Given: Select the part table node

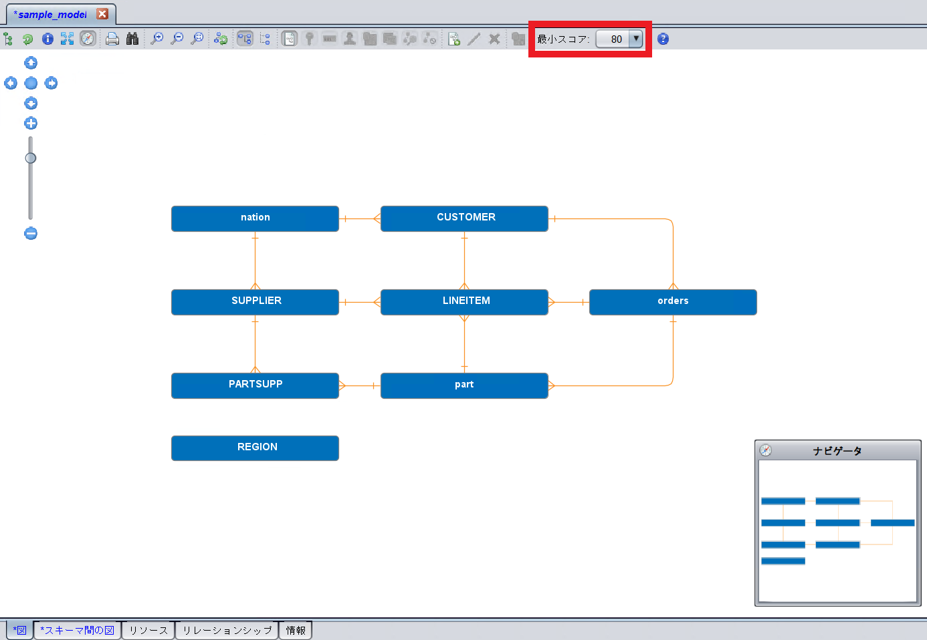Looking at the screenshot, I should click(x=464, y=385).
